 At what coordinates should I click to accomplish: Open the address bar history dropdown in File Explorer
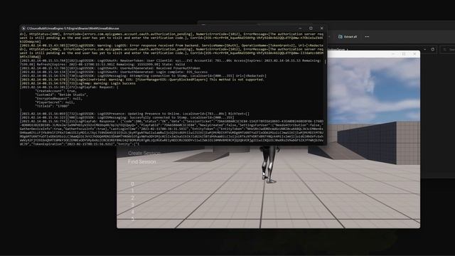coord(425,50)
